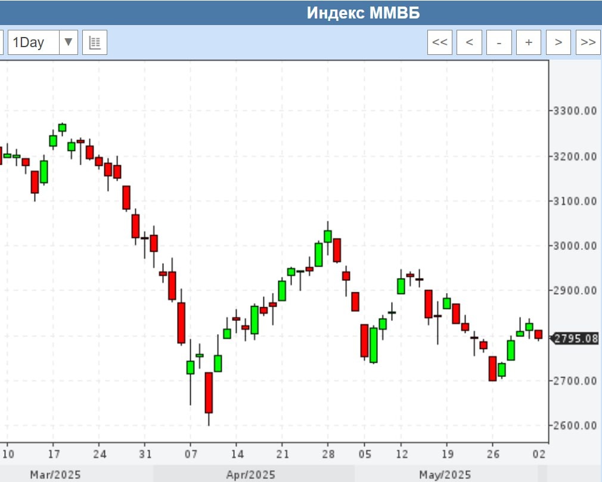
Task: Click the 3100.00 price axis label
Action: [x=575, y=201]
